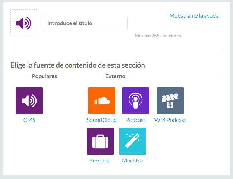The height and width of the screenshot is (179, 233).
Task: Click the 'Populares' group header
Action: click(44, 76)
